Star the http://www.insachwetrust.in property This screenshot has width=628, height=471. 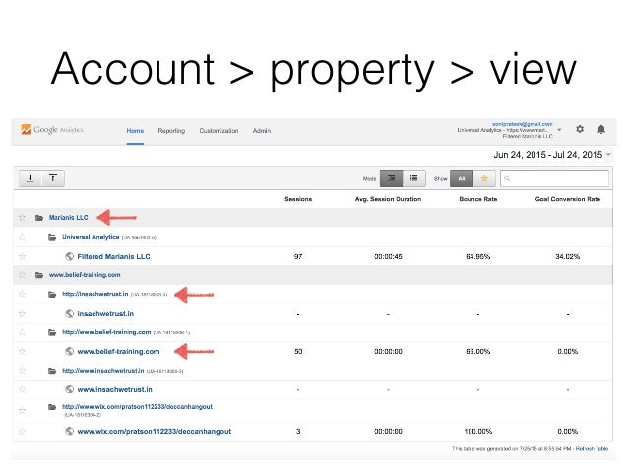point(22,371)
